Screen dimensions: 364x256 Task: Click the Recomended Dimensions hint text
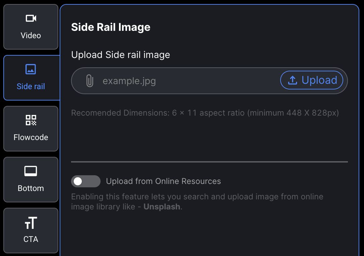click(205, 113)
